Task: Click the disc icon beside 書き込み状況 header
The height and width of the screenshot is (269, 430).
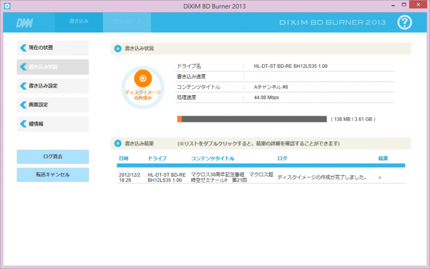Action: pyautogui.click(x=118, y=49)
